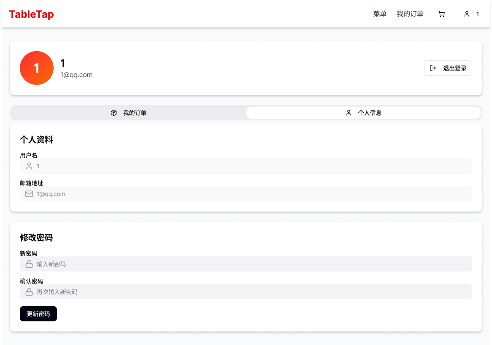Viewport: 492px width, 345px height.
Task: Click the lock icon in confirm password field
Action: pos(29,292)
